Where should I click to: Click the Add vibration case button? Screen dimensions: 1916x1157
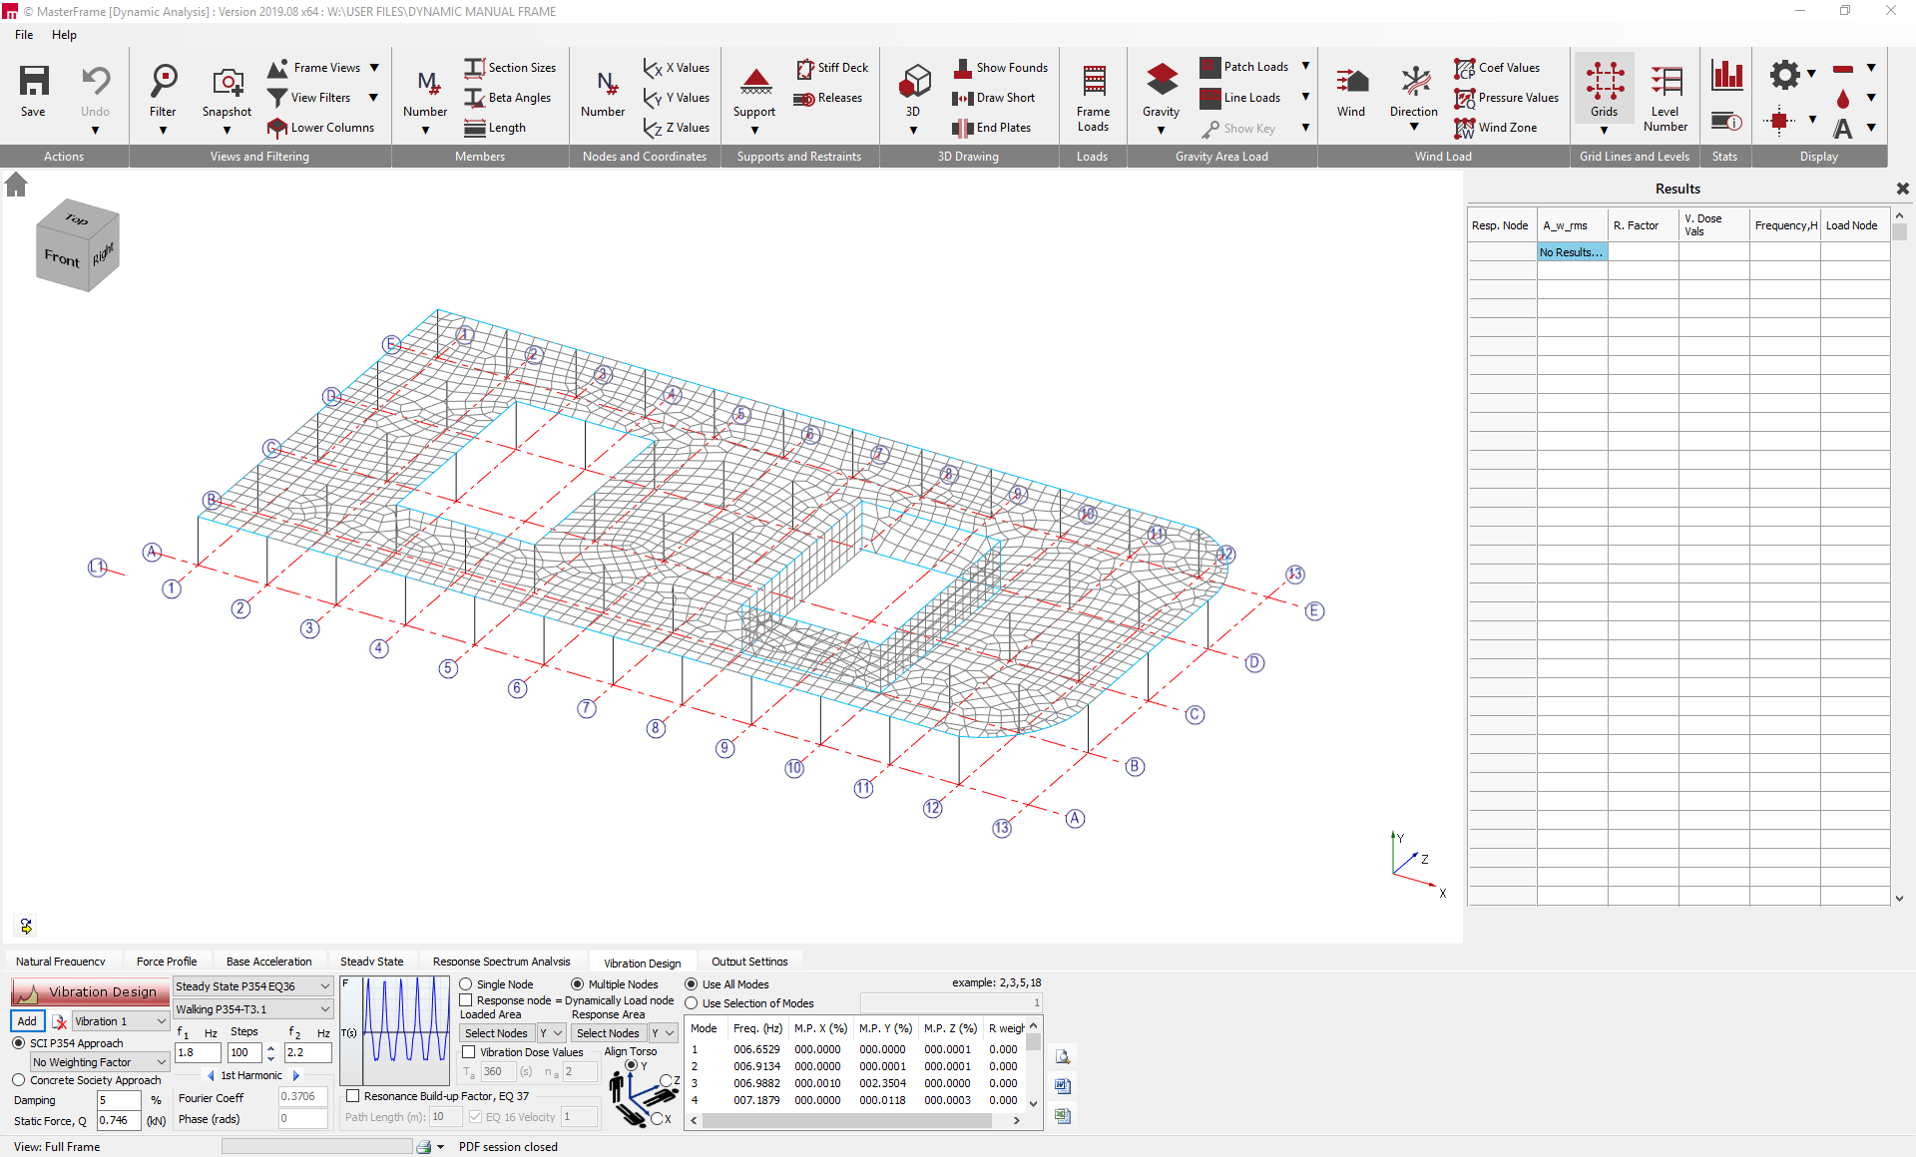(27, 1021)
